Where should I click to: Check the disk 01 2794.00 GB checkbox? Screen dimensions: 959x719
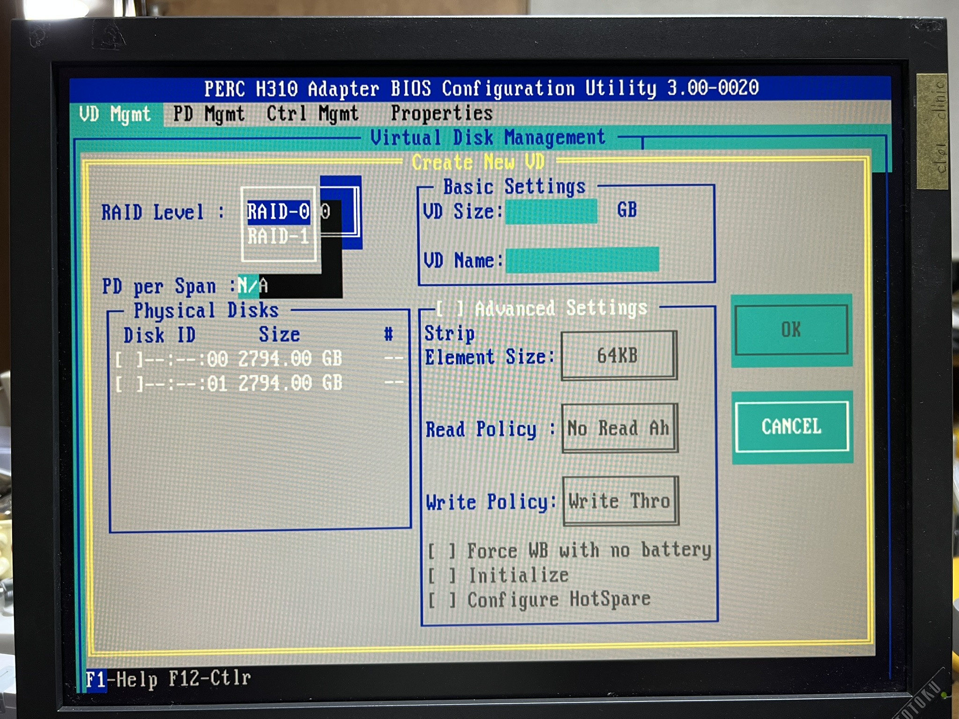click(x=128, y=384)
